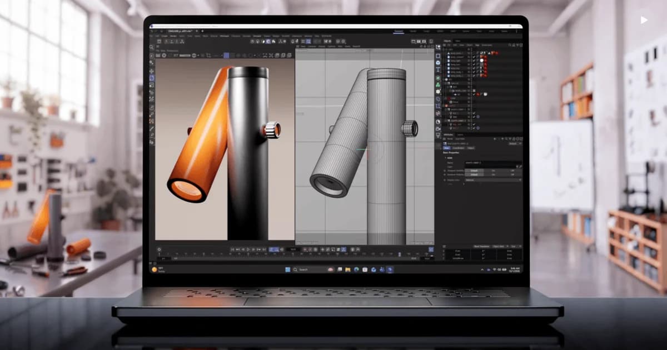The width and height of the screenshot is (667, 350).
Task: Switch to the Takes tab
Action: coord(458,41)
